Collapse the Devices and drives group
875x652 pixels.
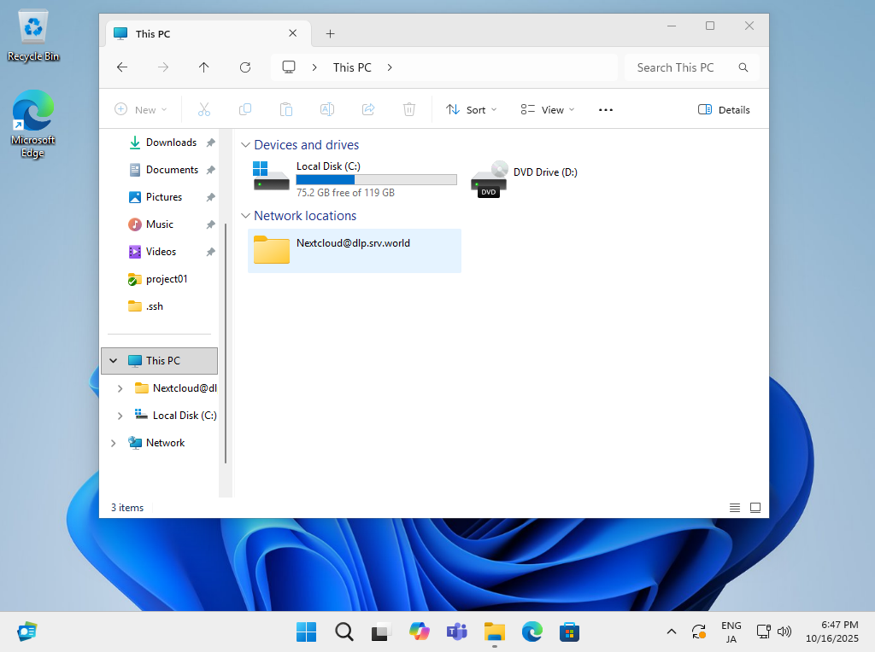(246, 145)
